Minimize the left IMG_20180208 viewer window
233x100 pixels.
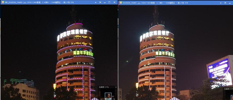tap(105, 2)
